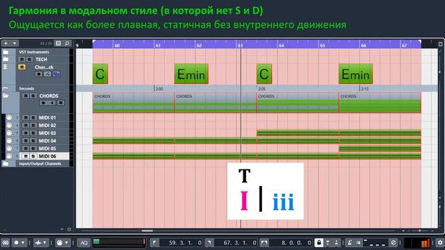Click the chord track type icon
Image resolution: width=445 pixels, height=250 pixels.
pos(6,67)
